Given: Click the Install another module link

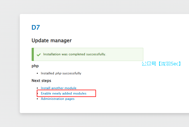Looking at the screenshot, I should click(58, 88).
